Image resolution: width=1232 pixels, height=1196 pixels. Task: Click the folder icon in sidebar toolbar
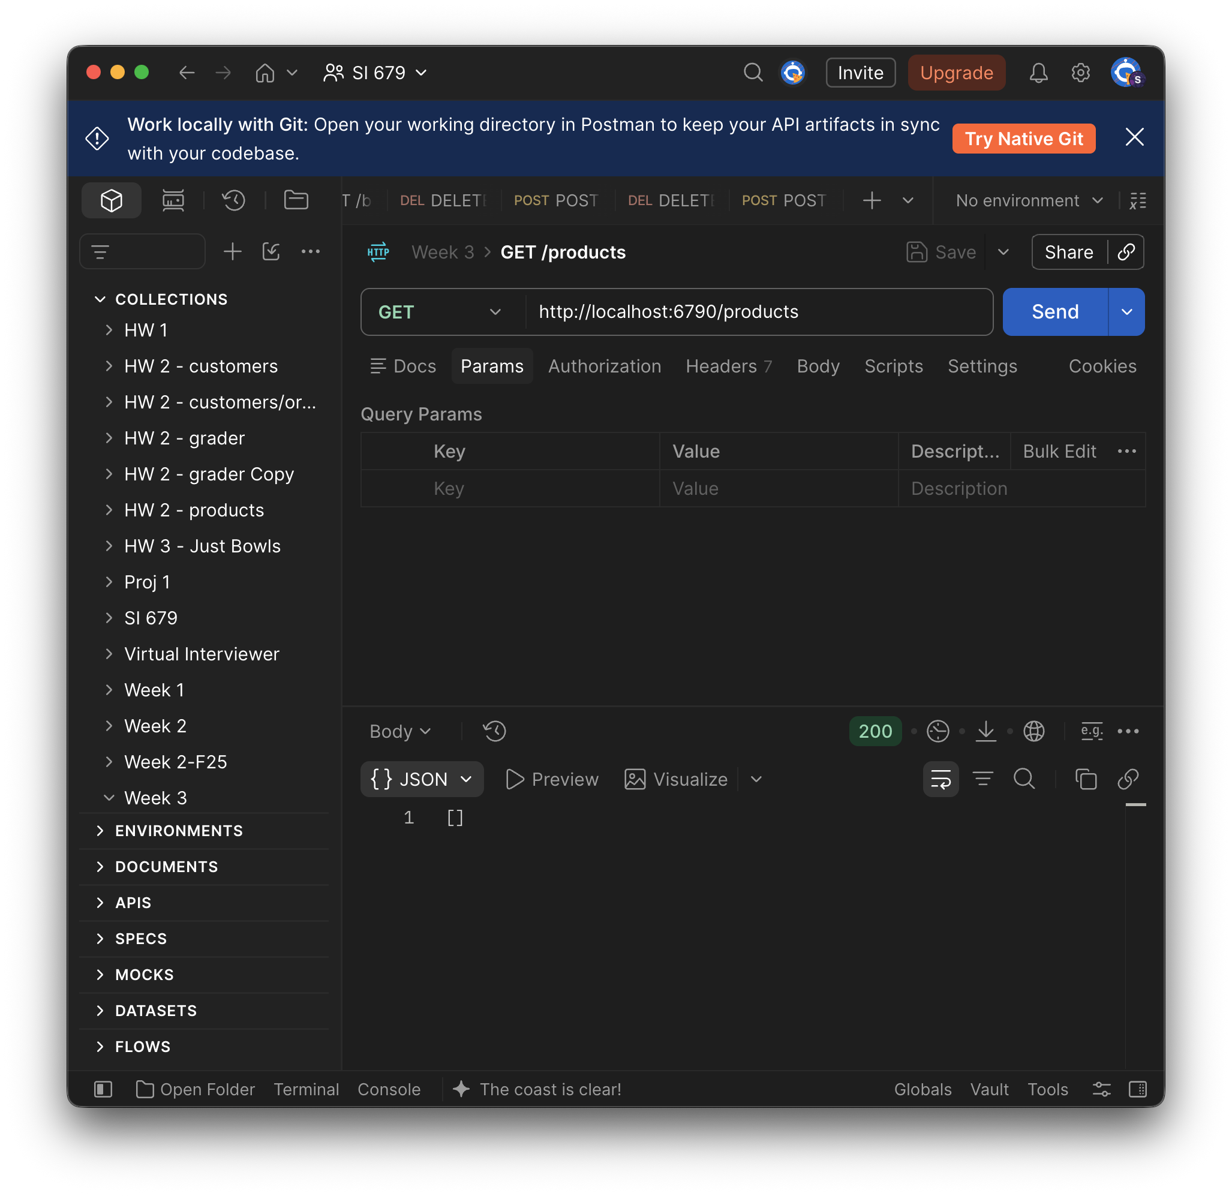(296, 200)
